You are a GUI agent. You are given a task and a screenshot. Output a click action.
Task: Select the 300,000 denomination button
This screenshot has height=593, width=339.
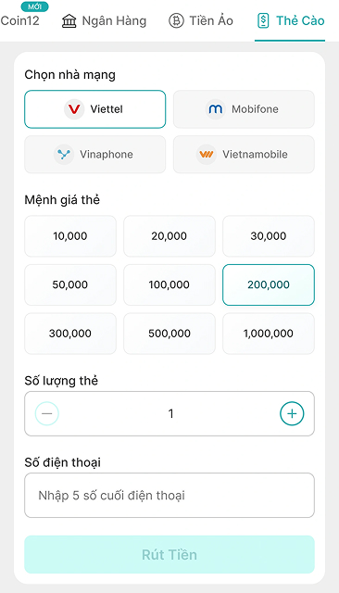(70, 334)
